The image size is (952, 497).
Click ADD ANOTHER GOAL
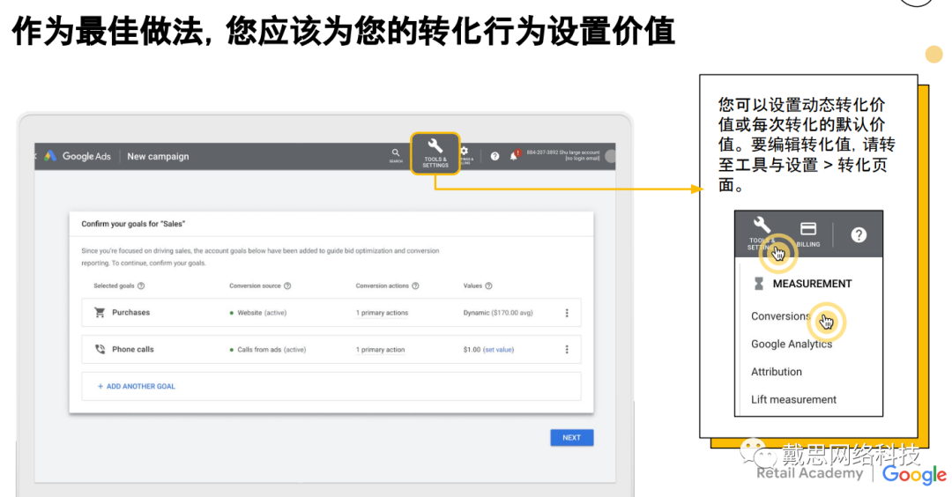coord(137,387)
